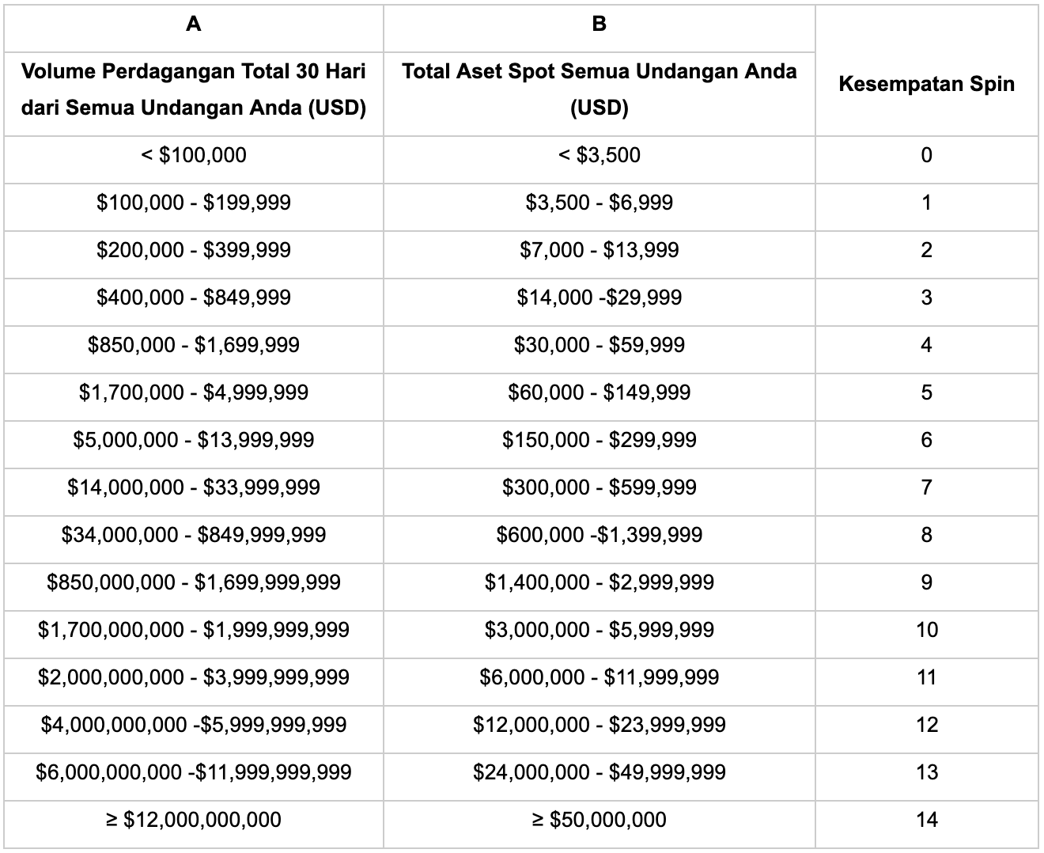The height and width of the screenshot is (853, 1044).
Task: Select the "$30,000 - $59,999" cell
Action: coord(599,345)
